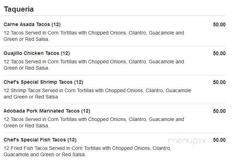Click the 12 Fried Fish Tacos description
244x165 pixels.
pyautogui.click(x=87, y=151)
